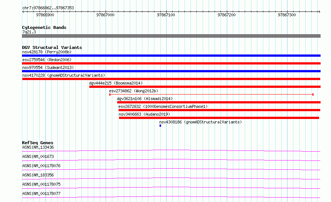Click the ASNS|NM_001178076 transcript label
The width and height of the screenshot is (331, 202).
click(41, 166)
